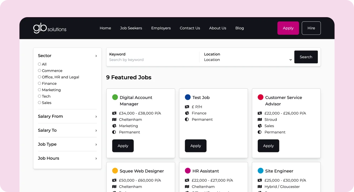The width and height of the screenshot is (354, 192).
Task: Open the Job Seekers menu item
Action: (x=131, y=28)
